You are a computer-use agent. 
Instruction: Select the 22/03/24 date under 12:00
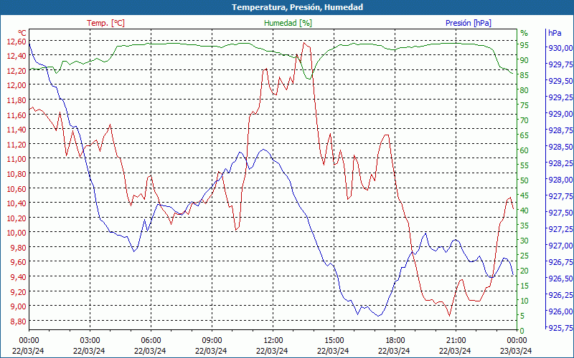coord(272,351)
